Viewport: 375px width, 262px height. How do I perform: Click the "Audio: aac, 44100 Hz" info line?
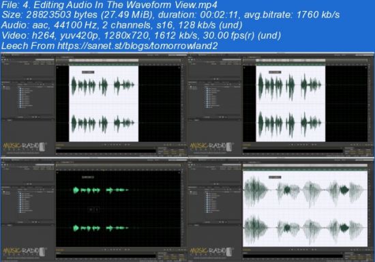coord(122,25)
